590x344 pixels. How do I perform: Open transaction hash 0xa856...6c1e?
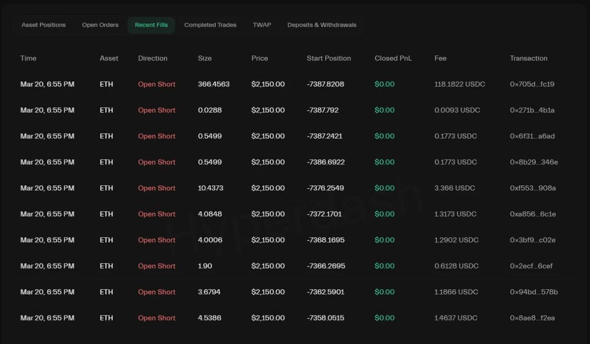(532, 214)
